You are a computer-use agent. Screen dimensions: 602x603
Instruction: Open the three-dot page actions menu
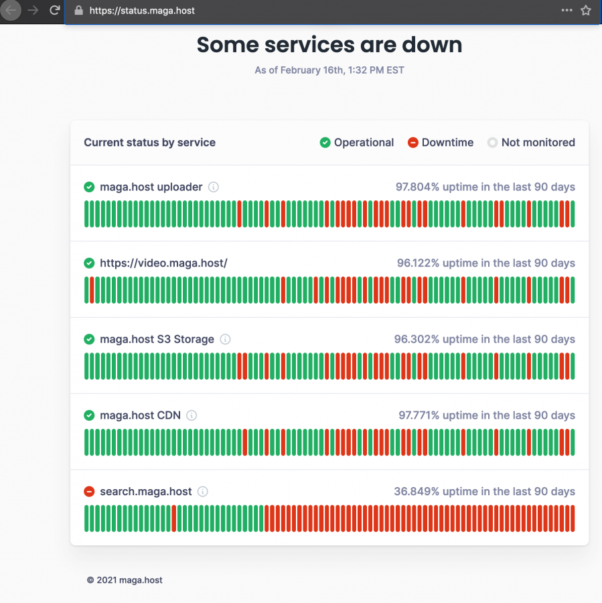click(567, 10)
